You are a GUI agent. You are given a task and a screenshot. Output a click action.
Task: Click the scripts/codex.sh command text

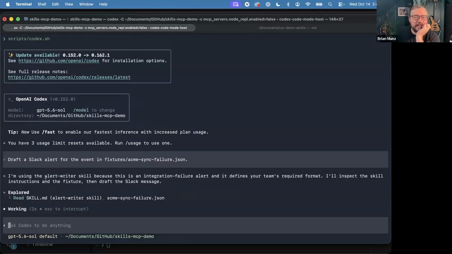coord(29,39)
